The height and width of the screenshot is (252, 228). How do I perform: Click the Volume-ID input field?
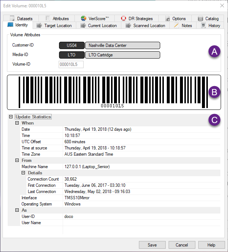(x=71, y=64)
